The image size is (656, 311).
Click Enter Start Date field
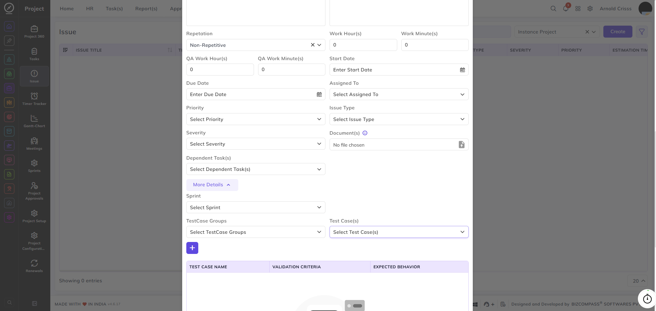(x=399, y=70)
